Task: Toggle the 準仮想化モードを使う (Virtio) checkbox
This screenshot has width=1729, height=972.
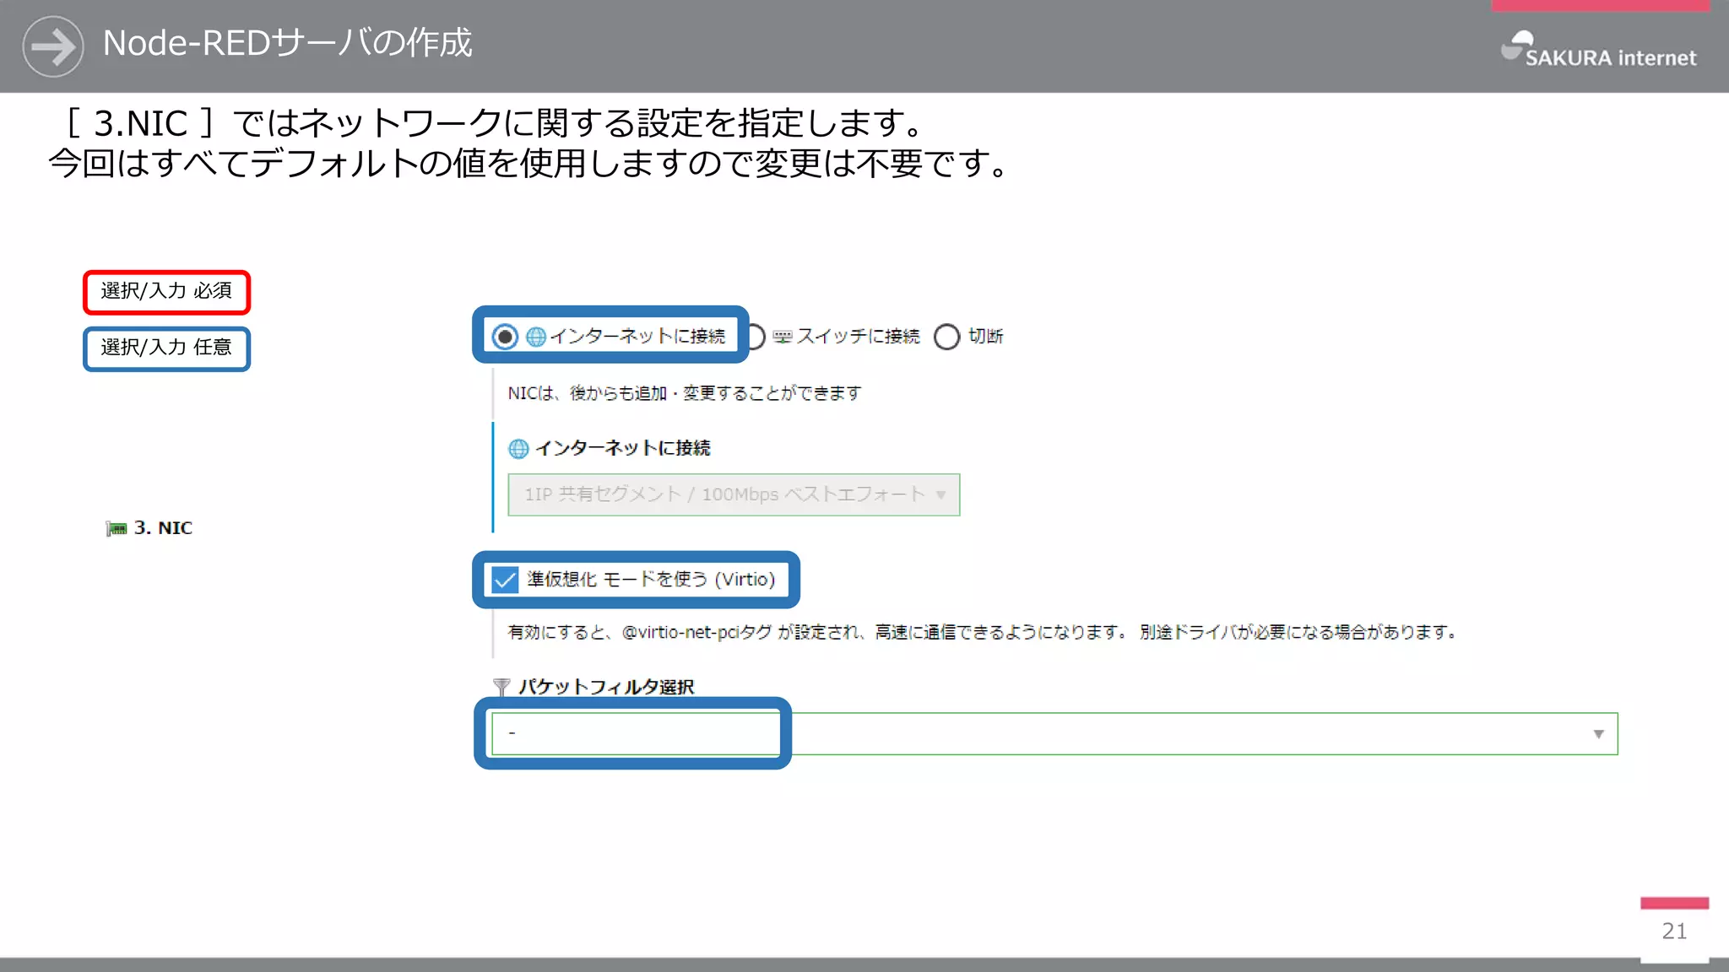Action: click(505, 580)
